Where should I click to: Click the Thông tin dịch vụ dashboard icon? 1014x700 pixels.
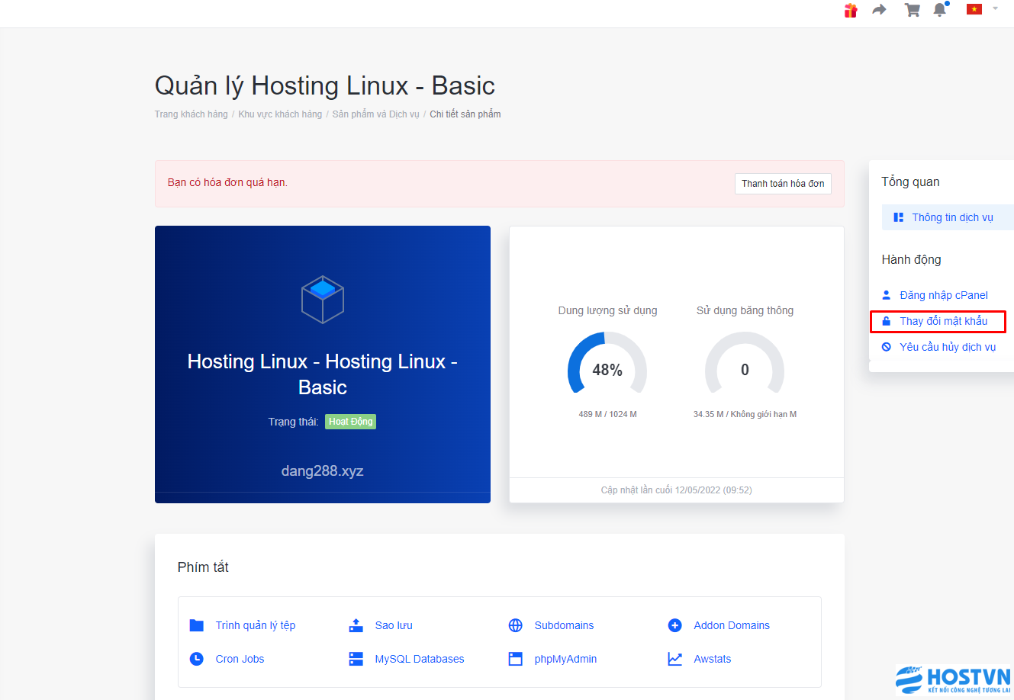coord(899,217)
